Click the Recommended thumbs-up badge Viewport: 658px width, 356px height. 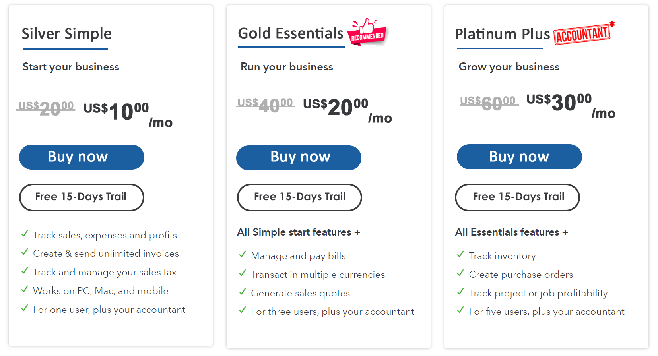[x=368, y=32]
